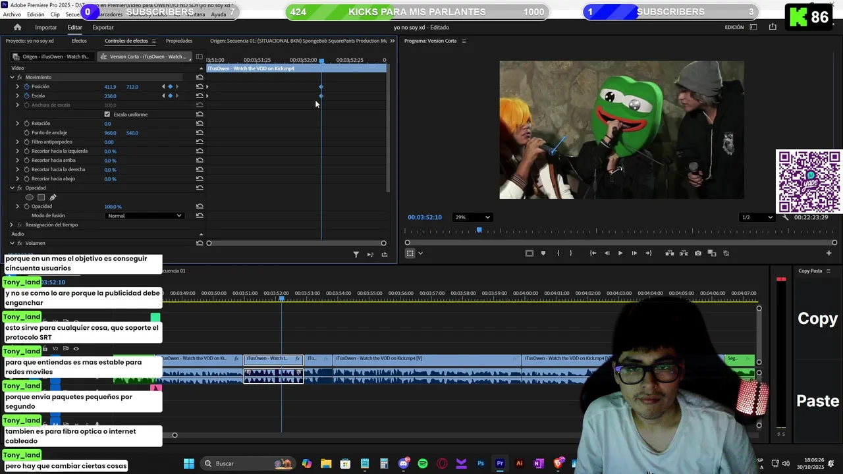The height and width of the screenshot is (474, 843).
Task: Add or remove Posición keyframe diamond
Action: (170, 86)
